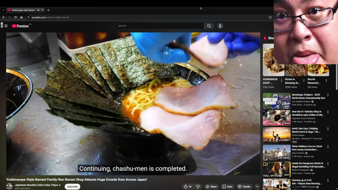Go to the Los Angeles Dodgers channel name
This screenshot has height=190, width=338.
pyautogui.click(x=302, y=102)
